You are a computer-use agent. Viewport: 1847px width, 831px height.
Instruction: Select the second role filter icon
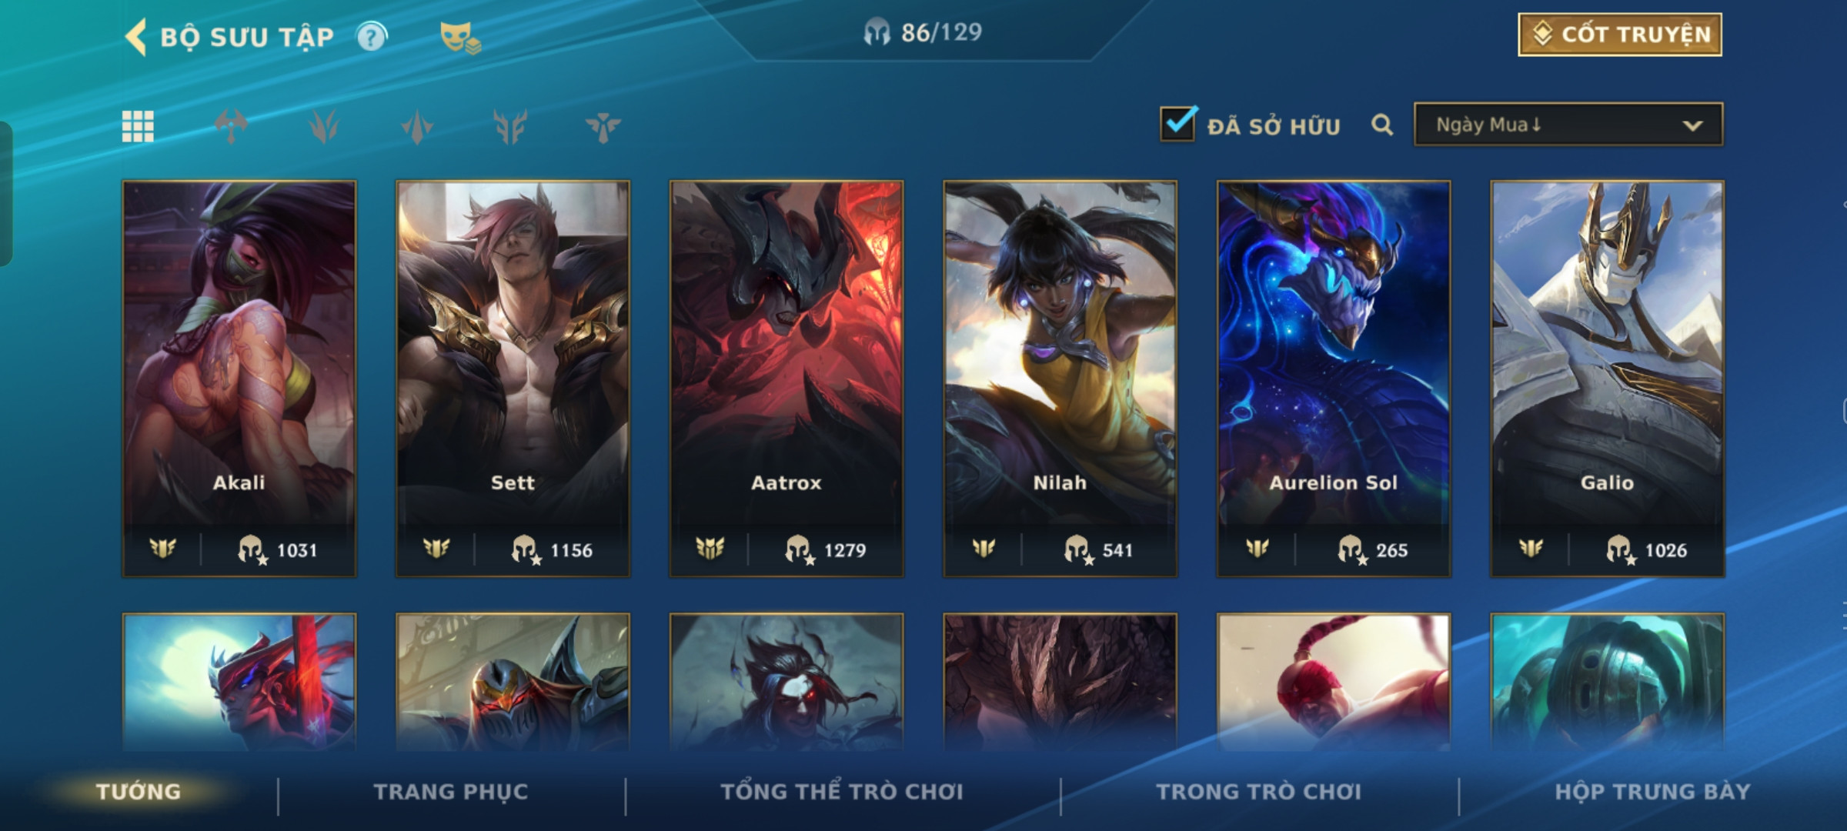(324, 126)
